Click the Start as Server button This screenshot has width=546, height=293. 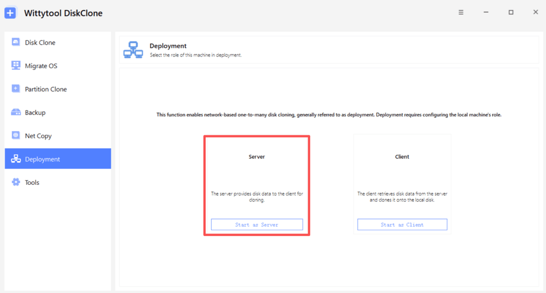tap(256, 224)
